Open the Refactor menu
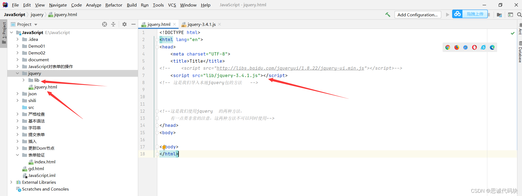This screenshot has width=522, height=196. tap(114, 5)
